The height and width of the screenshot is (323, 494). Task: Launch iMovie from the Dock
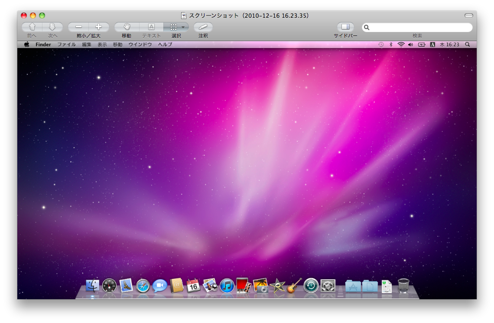(278, 286)
